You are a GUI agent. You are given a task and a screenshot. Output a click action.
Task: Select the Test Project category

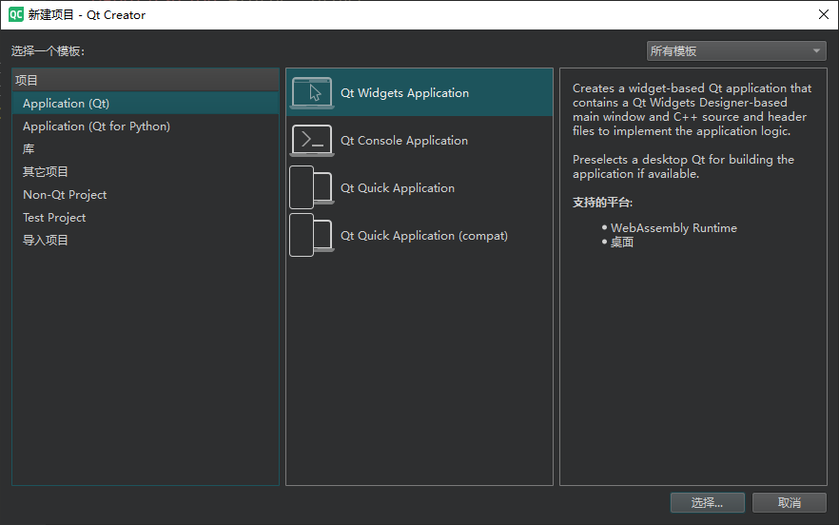146,217
